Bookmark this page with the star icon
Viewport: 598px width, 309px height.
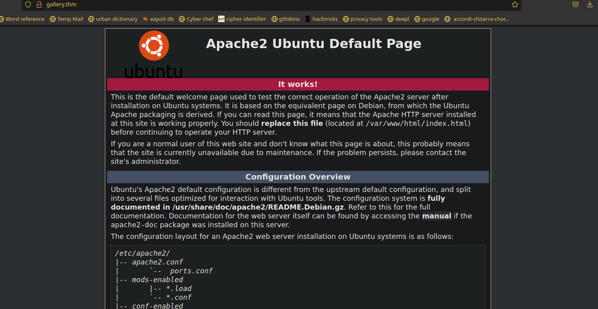pos(515,4)
